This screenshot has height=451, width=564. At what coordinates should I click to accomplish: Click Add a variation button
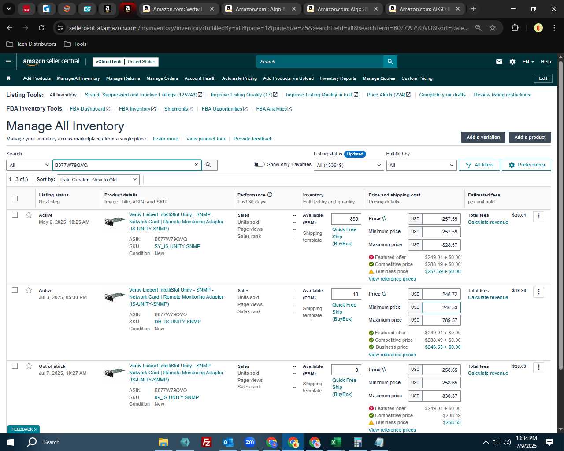pos(483,137)
